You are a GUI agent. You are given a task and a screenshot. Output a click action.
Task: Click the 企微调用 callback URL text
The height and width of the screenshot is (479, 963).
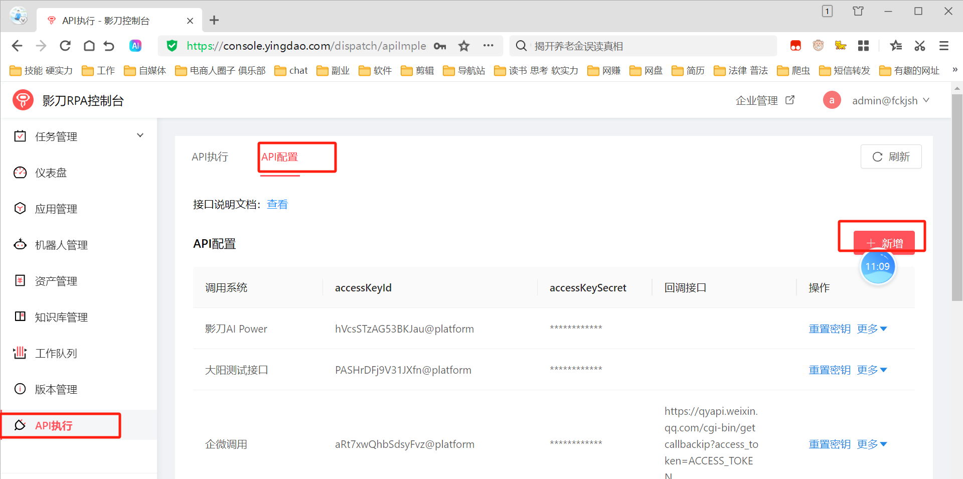pyautogui.click(x=711, y=442)
